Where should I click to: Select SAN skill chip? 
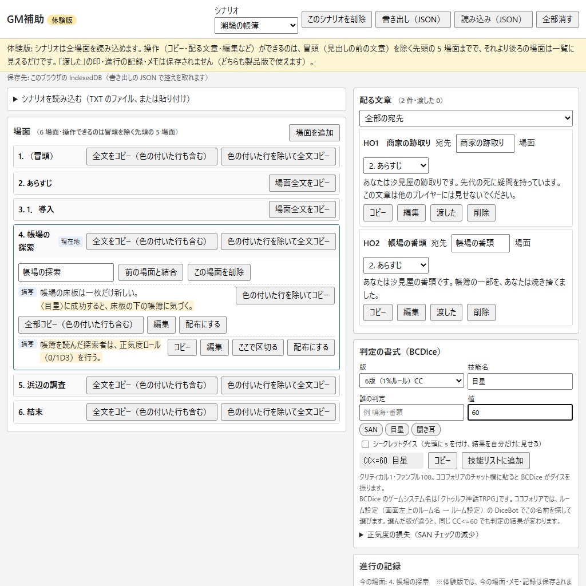pyautogui.click(x=371, y=430)
